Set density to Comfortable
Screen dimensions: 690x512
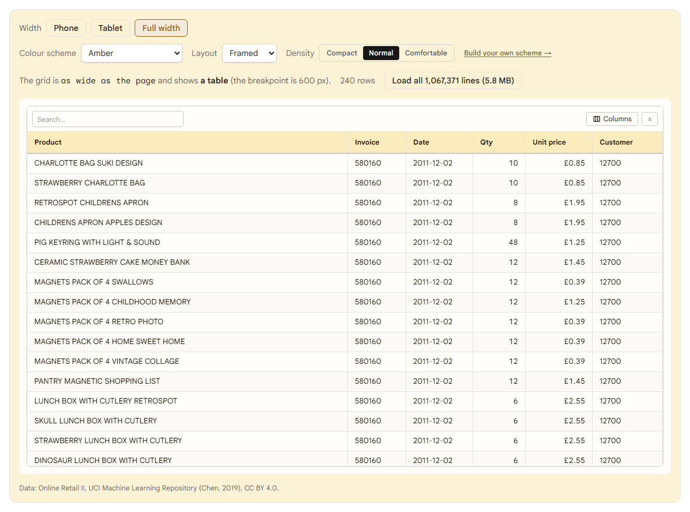point(426,53)
